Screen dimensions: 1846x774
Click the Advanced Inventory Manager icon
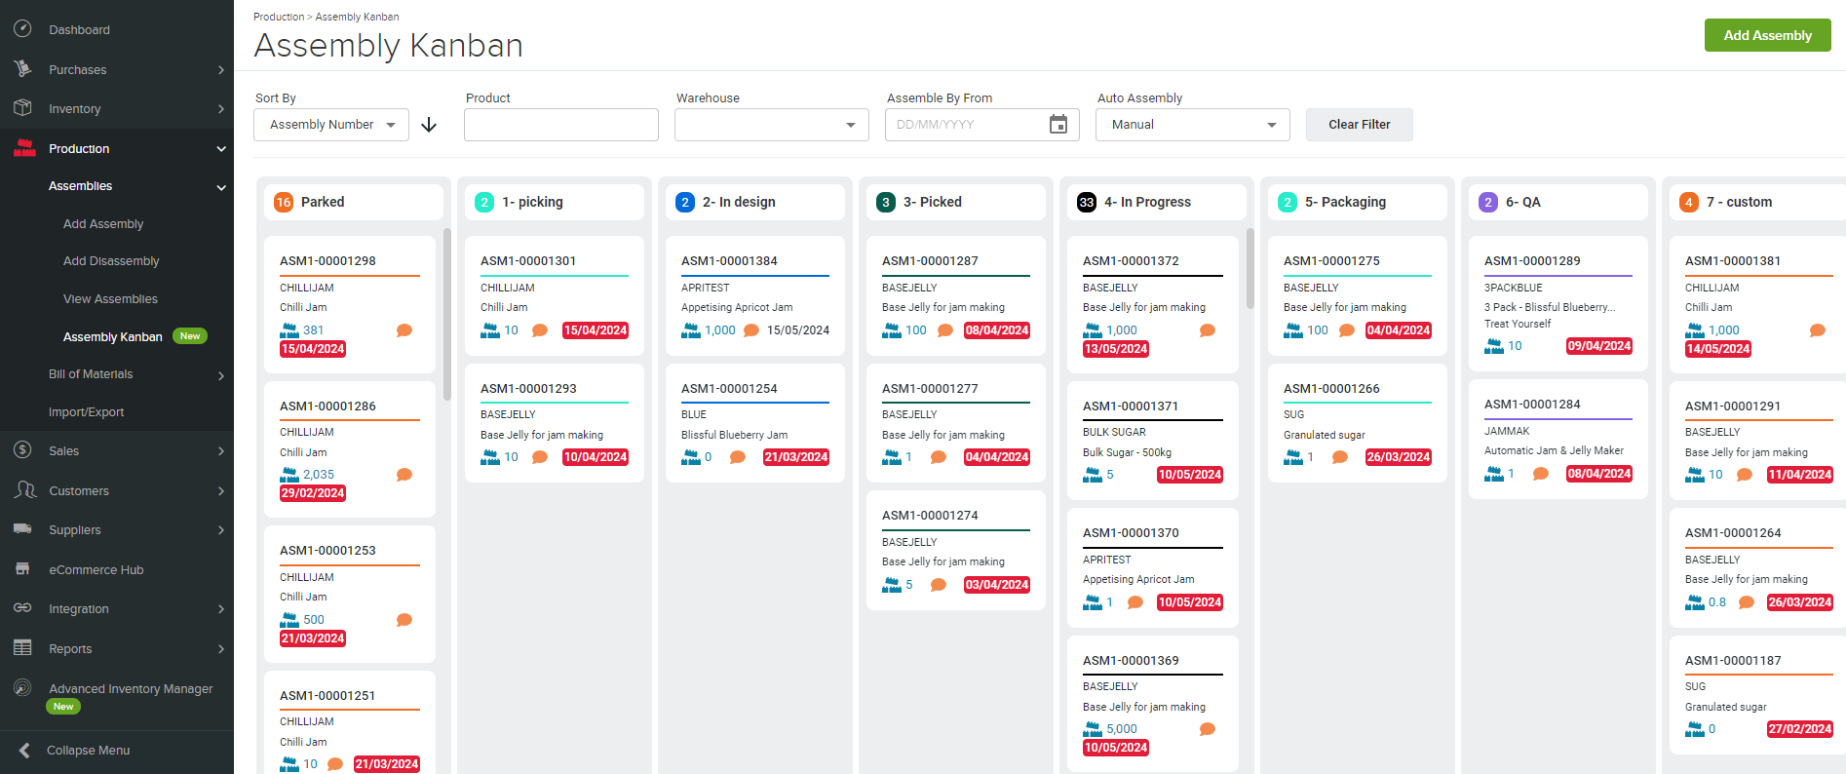pos(23,688)
